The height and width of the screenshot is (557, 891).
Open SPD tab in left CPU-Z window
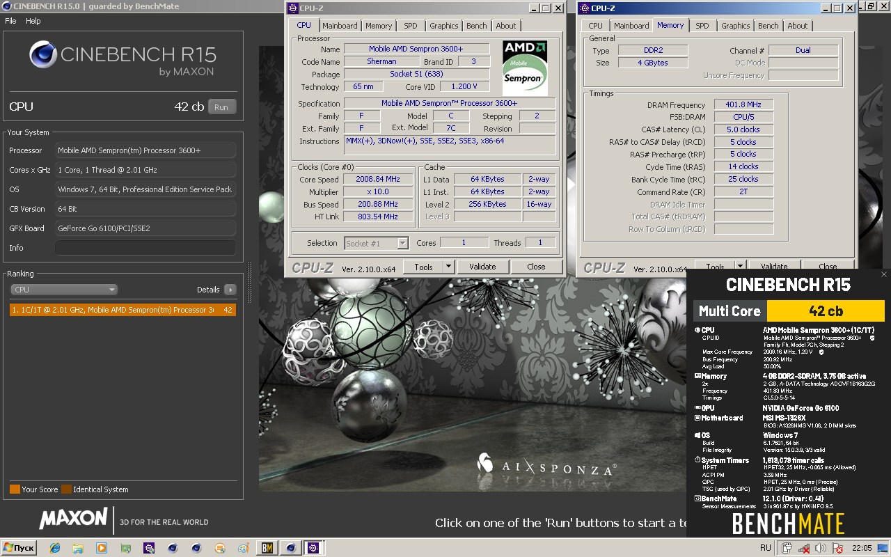click(411, 26)
